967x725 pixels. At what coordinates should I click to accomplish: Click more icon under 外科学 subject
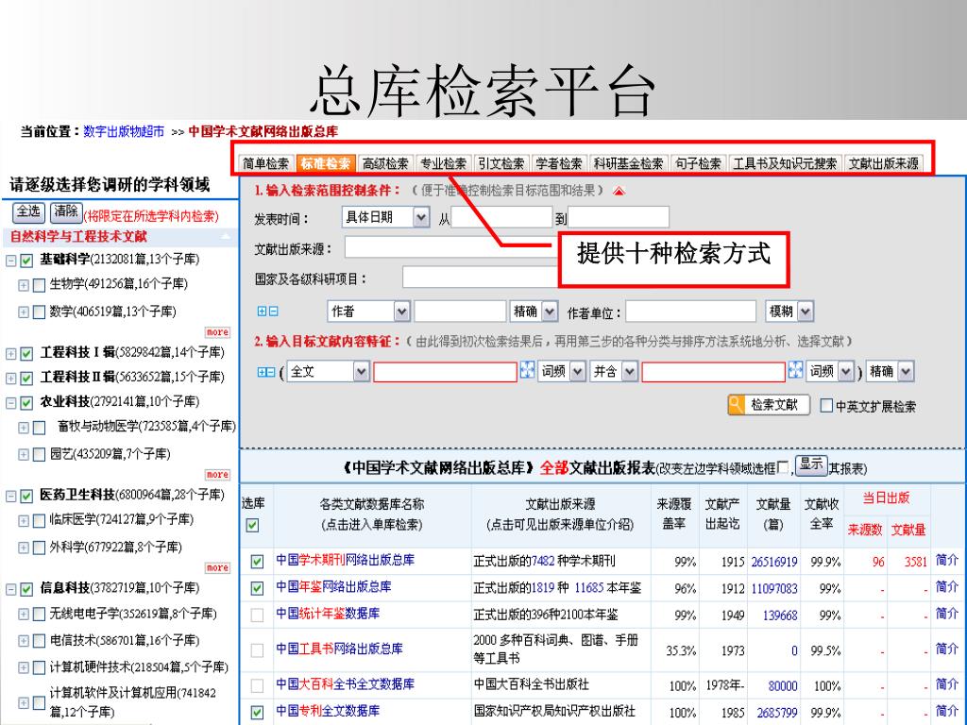pyautogui.click(x=218, y=567)
